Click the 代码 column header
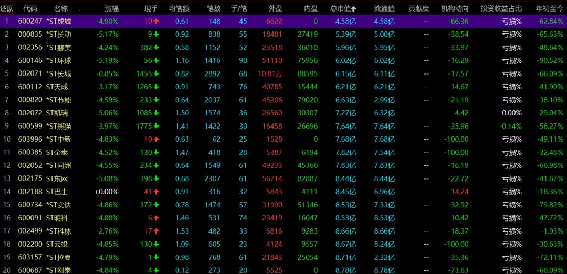 click(x=30, y=9)
